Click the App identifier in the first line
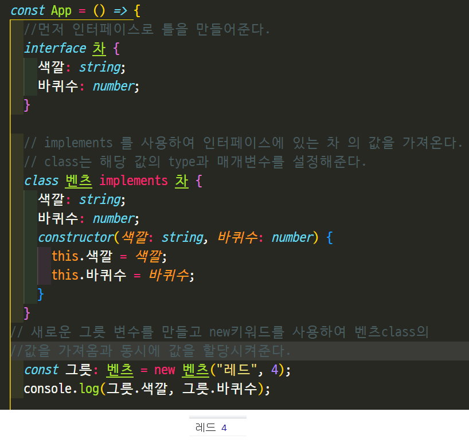The image size is (469, 443). tap(61, 11)
